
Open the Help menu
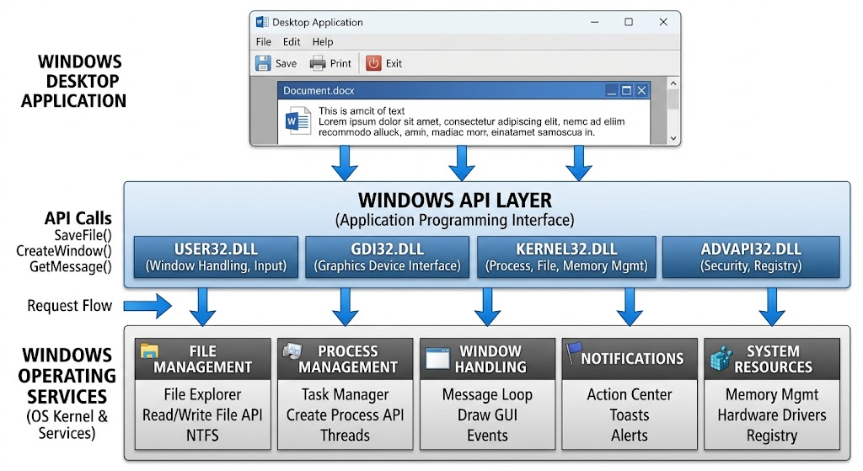click(323, 42)
